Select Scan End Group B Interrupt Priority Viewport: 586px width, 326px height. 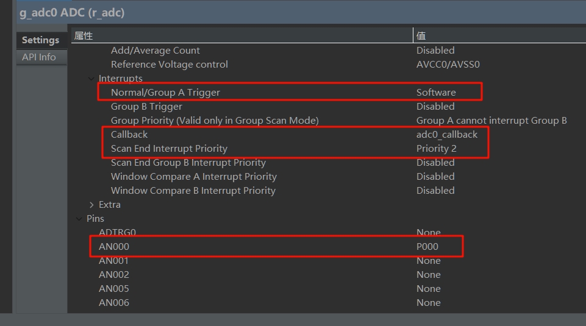click(x=188, y=163)
